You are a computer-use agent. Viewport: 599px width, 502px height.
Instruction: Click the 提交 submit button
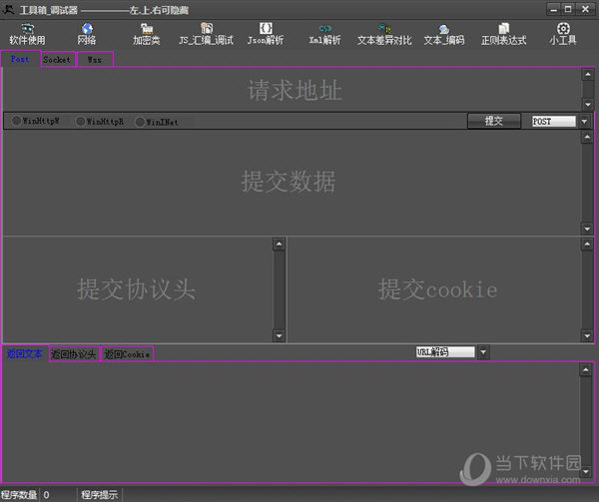(494, 121)
